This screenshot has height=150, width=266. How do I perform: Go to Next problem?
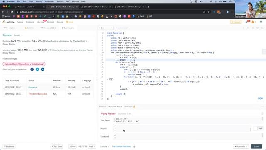92,146
